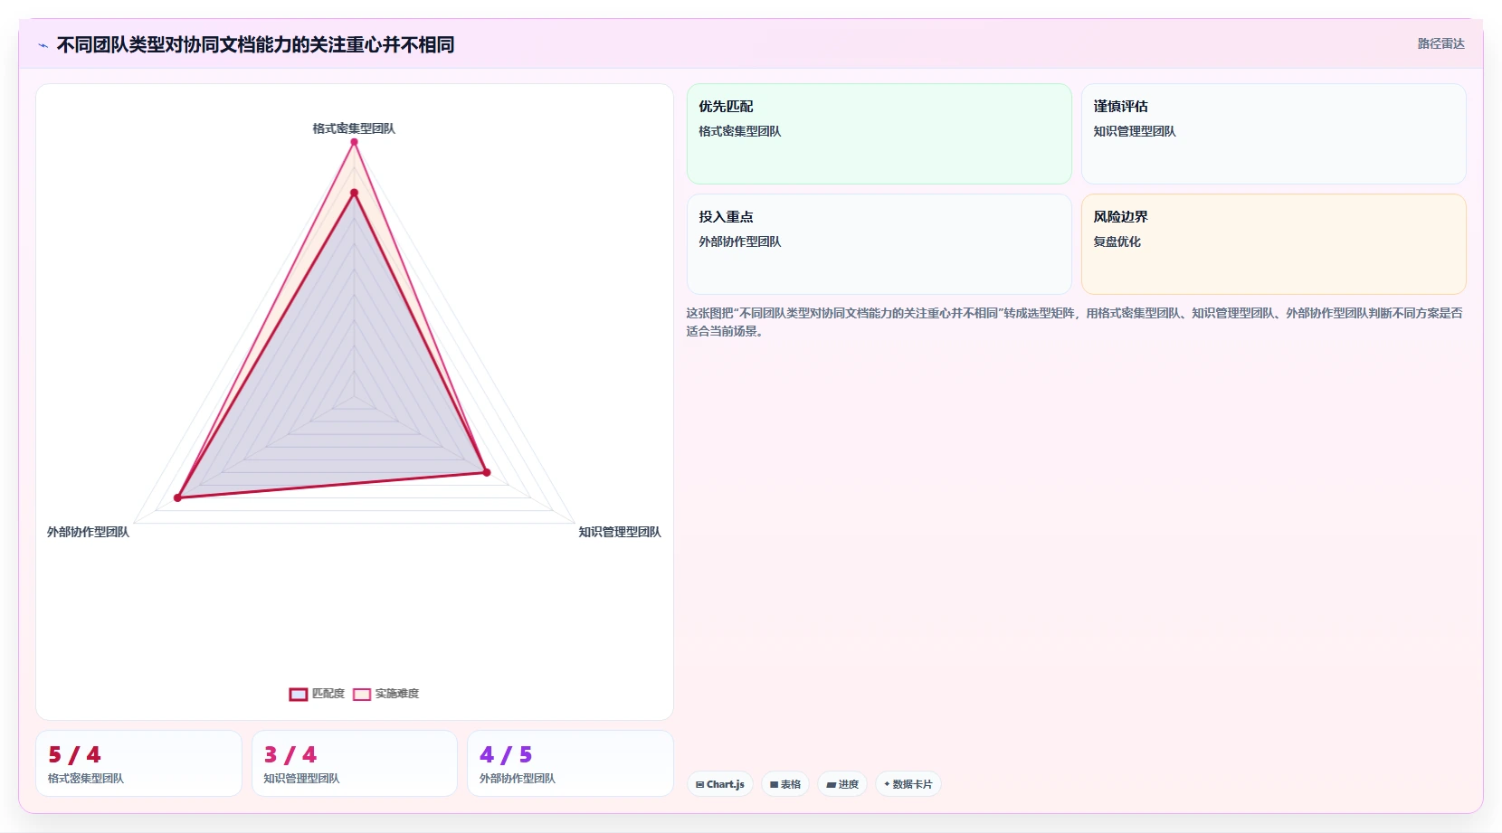
Task: Open the 优先匹配 card
Action: (879, 134)
